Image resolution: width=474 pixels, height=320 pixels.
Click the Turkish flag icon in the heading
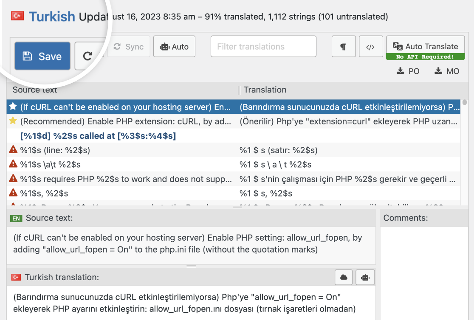pos(17,16)
